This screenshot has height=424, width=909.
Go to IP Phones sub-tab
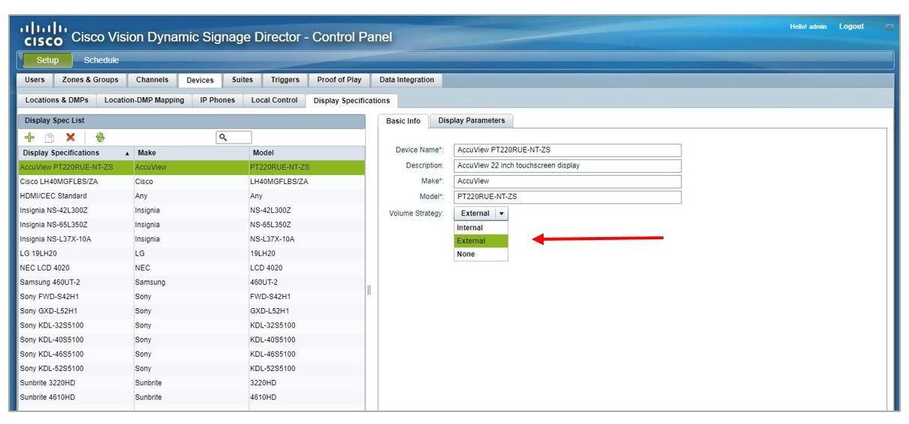[217, 100]
